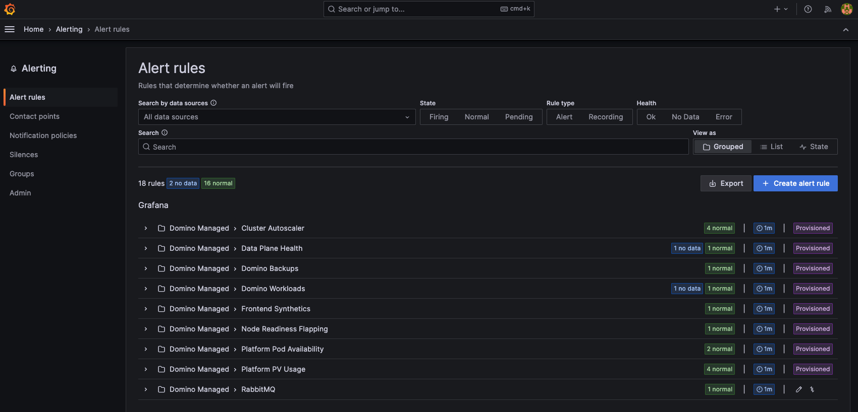Image resolution: width=858 pixels, height=412 pixels.
Task: Select the Grouped view option
Action: pos(723,147)
